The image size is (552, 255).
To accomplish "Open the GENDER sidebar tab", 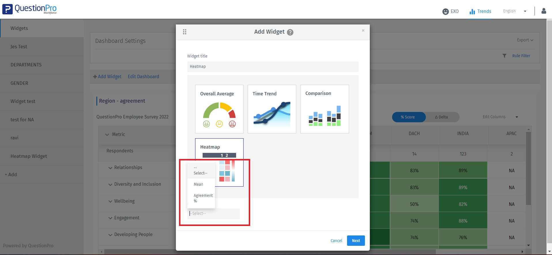I will point(42,83).
